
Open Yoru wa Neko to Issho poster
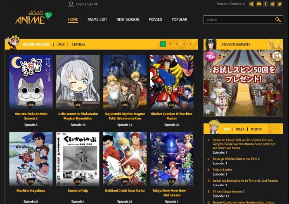click(31, 82)
